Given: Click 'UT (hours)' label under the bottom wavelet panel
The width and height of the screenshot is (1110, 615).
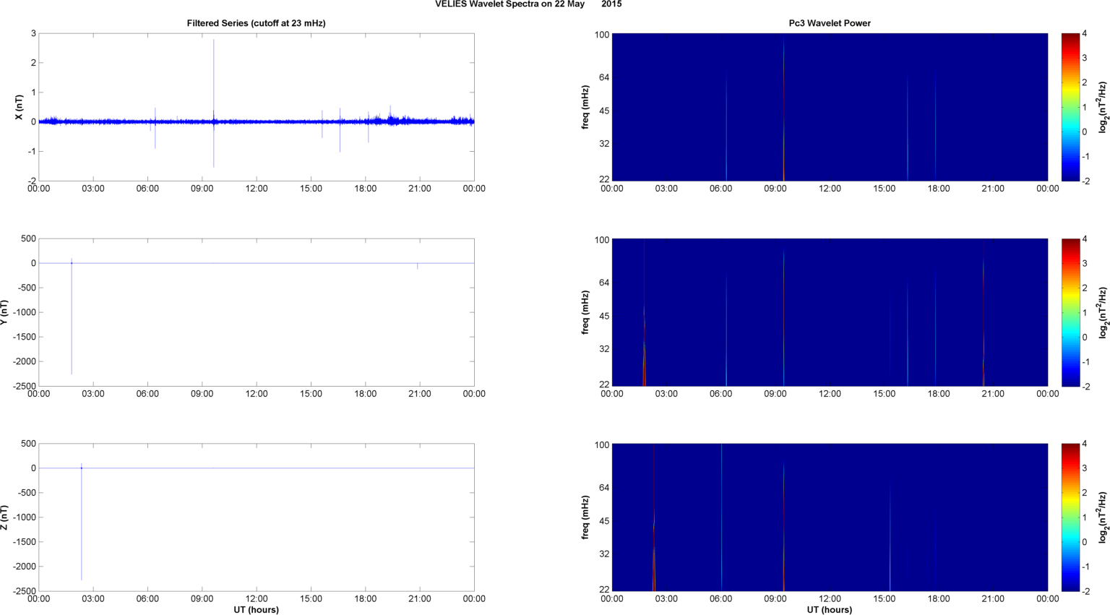Looking at the screenshot, I should 829,609.
